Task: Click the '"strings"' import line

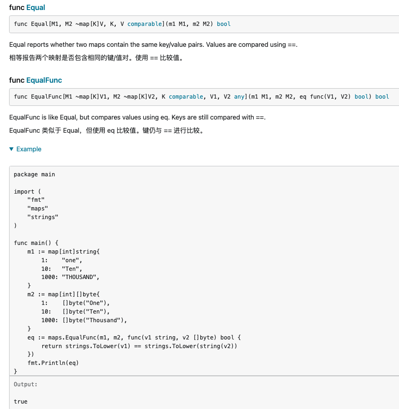Action: 43,217
